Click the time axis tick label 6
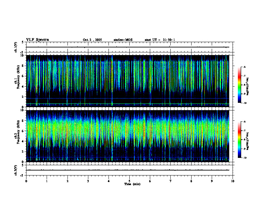262x203 pixels. pyautogui.click(x=150, y=181)
